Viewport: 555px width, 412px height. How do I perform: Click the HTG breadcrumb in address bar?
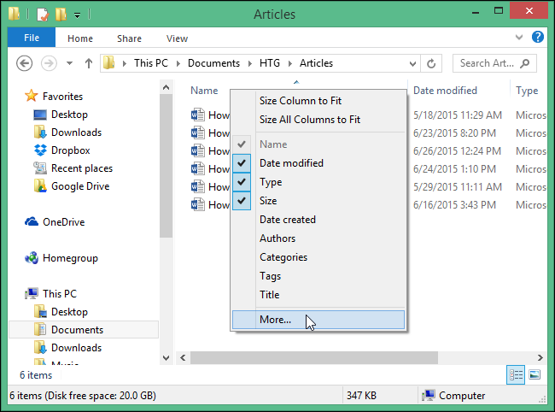[270, 63]
